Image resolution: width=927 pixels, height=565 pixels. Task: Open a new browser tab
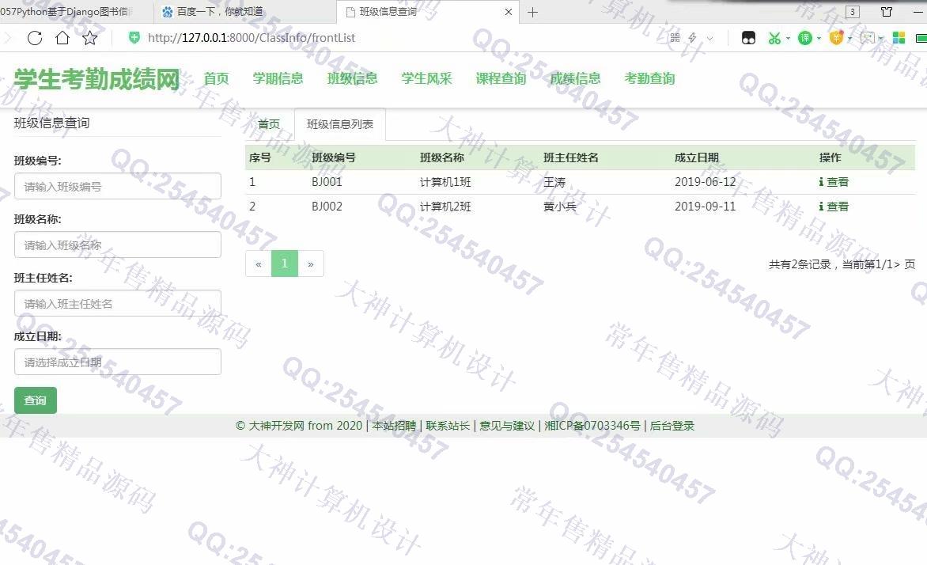[x=533, y=12]
